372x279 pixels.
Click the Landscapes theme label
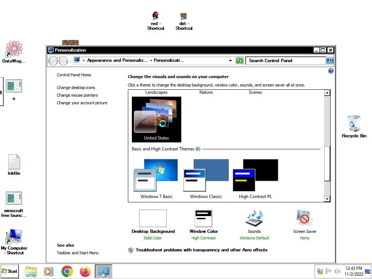156,92
